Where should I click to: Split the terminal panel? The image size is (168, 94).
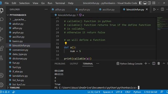coord(154,63)
